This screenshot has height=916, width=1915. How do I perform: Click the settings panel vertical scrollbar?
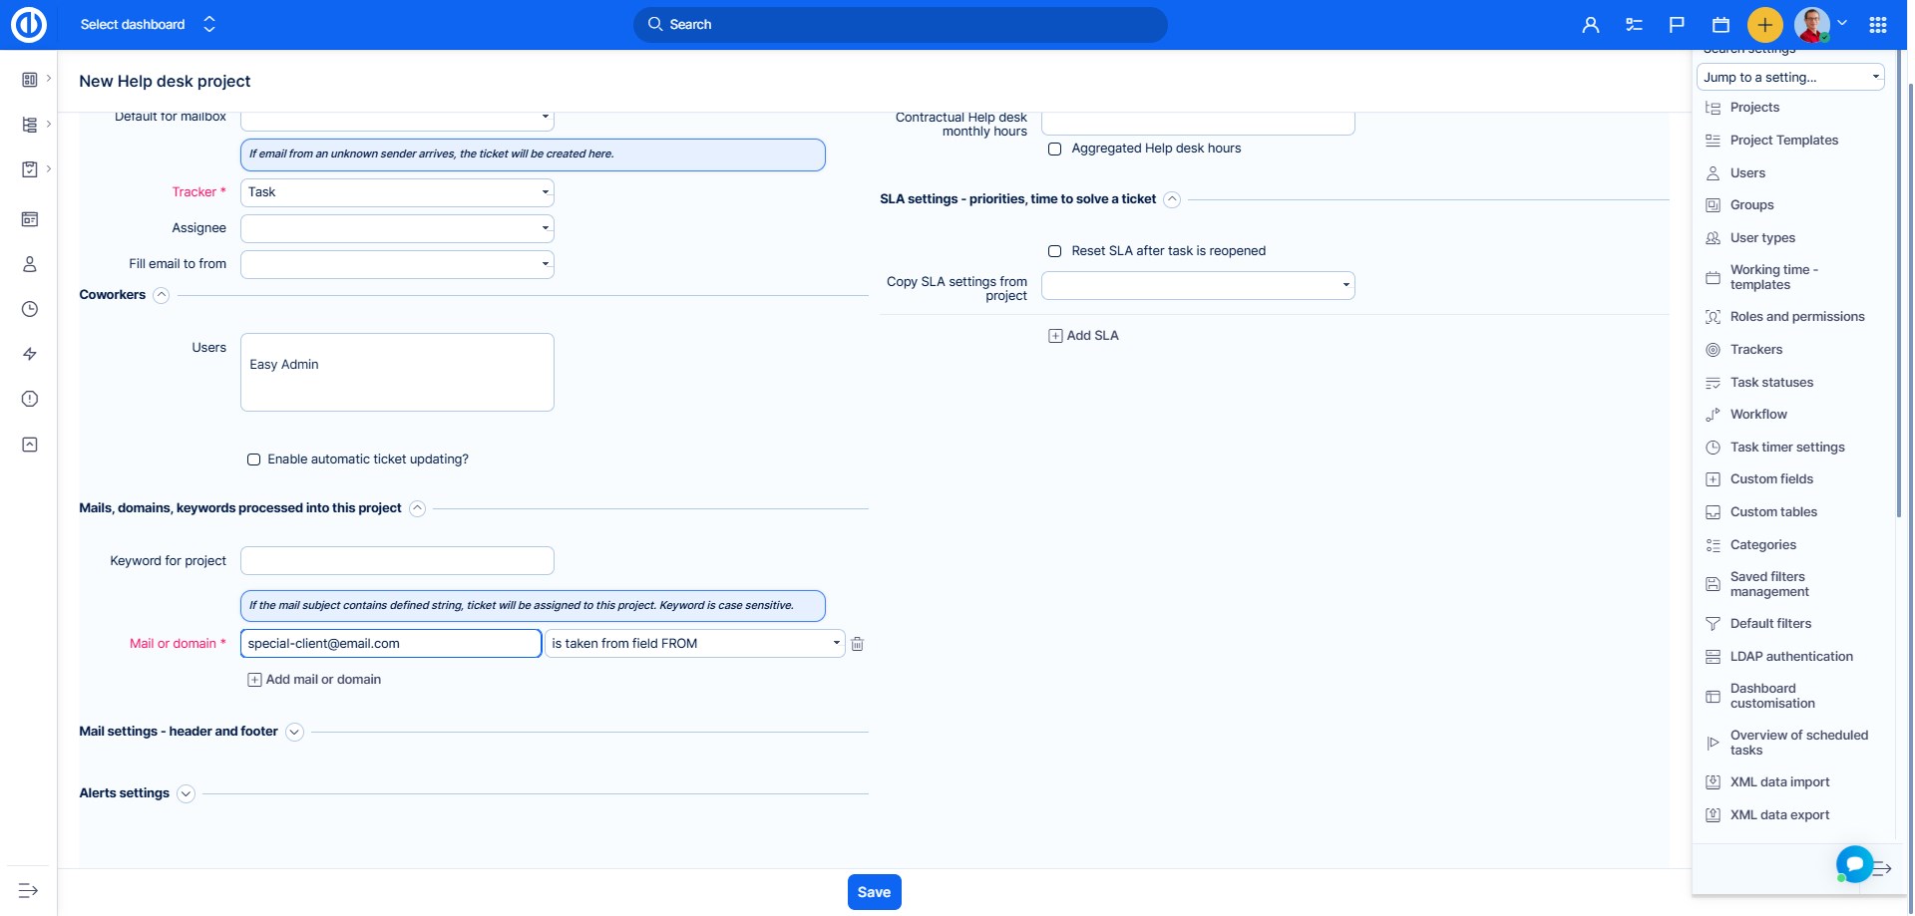1898,299
